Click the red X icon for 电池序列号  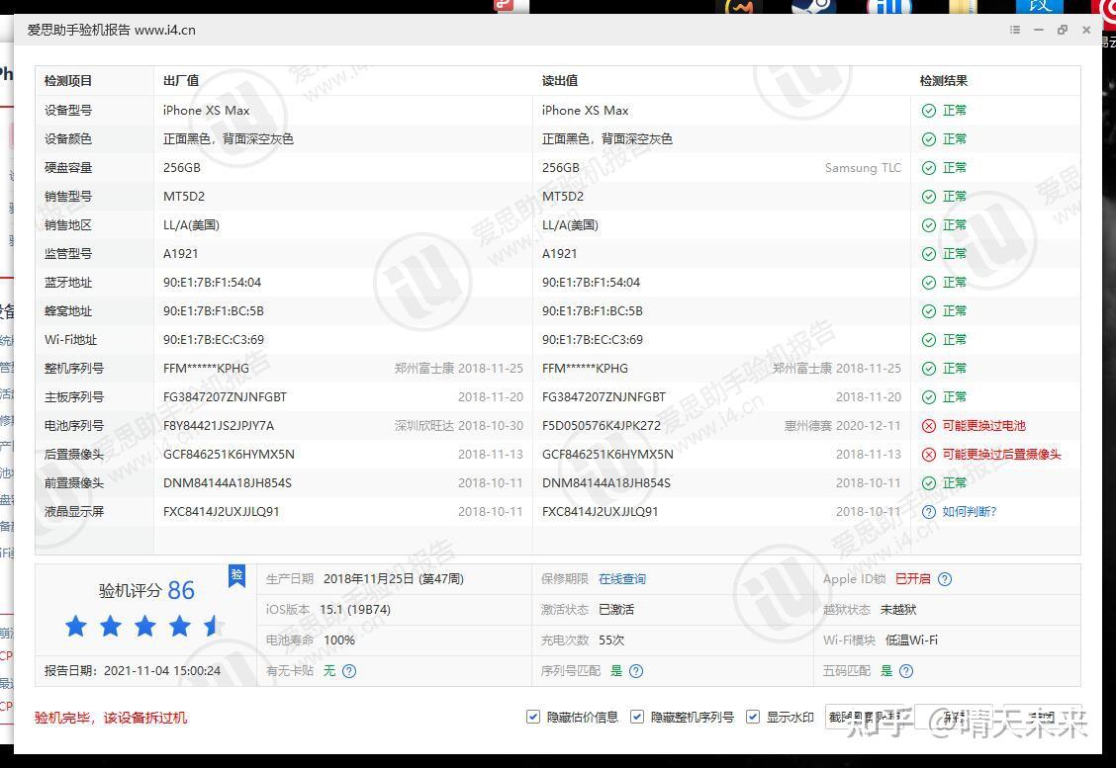coord(929,426)
